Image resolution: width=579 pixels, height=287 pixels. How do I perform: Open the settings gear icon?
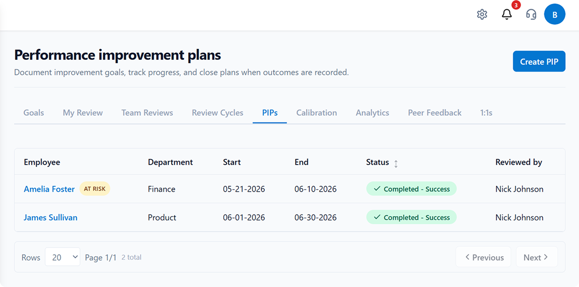coord(482,15)
